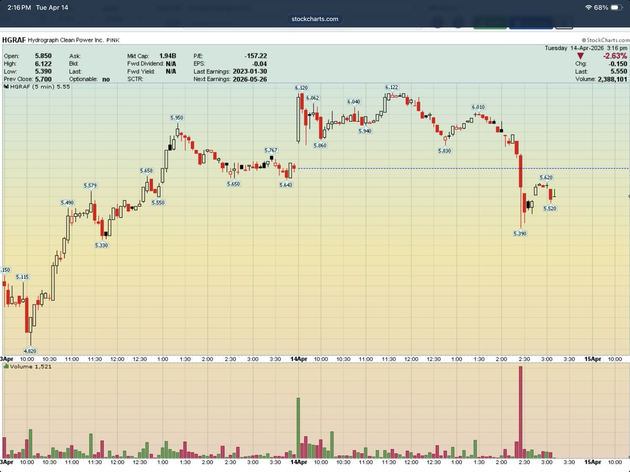This screenshot has width=630, height=472.
Task: Click the Next Earnings date 2026-05-26
Action: point(251,79)
